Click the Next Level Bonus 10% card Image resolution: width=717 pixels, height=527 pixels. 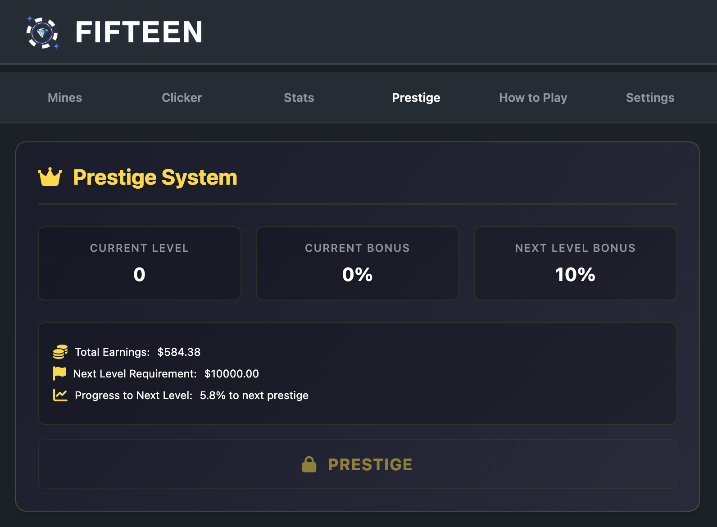(576, 263)
